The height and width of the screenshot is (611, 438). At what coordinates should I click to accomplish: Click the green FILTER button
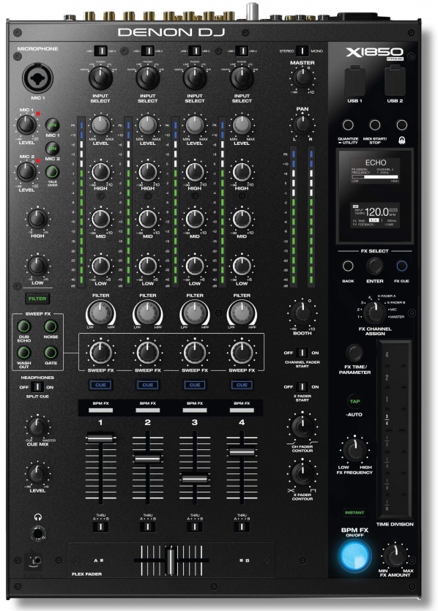click(37, 299)
